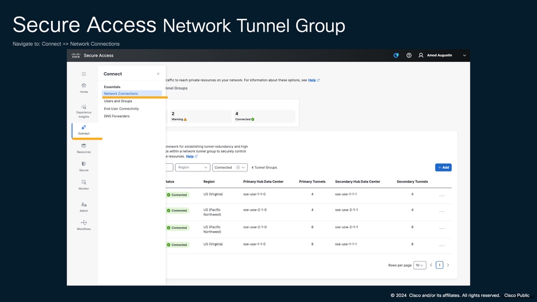Click the Secondary Tunnels column header
Viewport: 537px width, 302px height.
412,182
